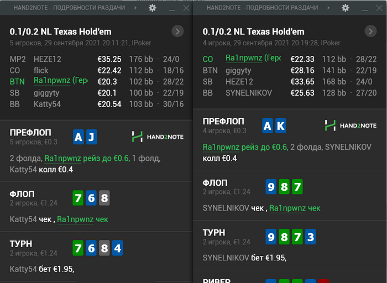Click blue 3 turn card in right window
Image resolution: width=387 pixels, height=283 pixels.
pyautogui.click(x=311, y=237)
